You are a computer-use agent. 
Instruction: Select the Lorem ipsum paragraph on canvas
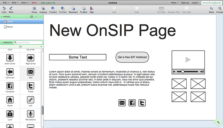(102, 80)
